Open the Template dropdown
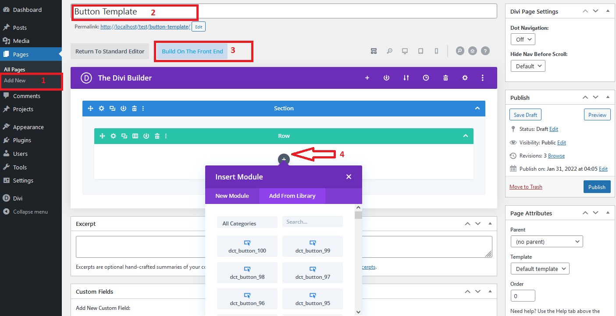Viewport: 616px width, 316px height. point(540,269)
